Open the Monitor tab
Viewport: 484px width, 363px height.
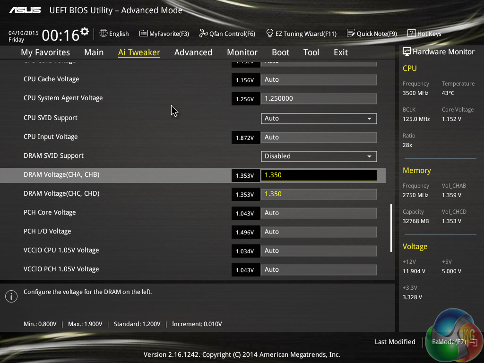pyautogui.click(x=242, y=52)
